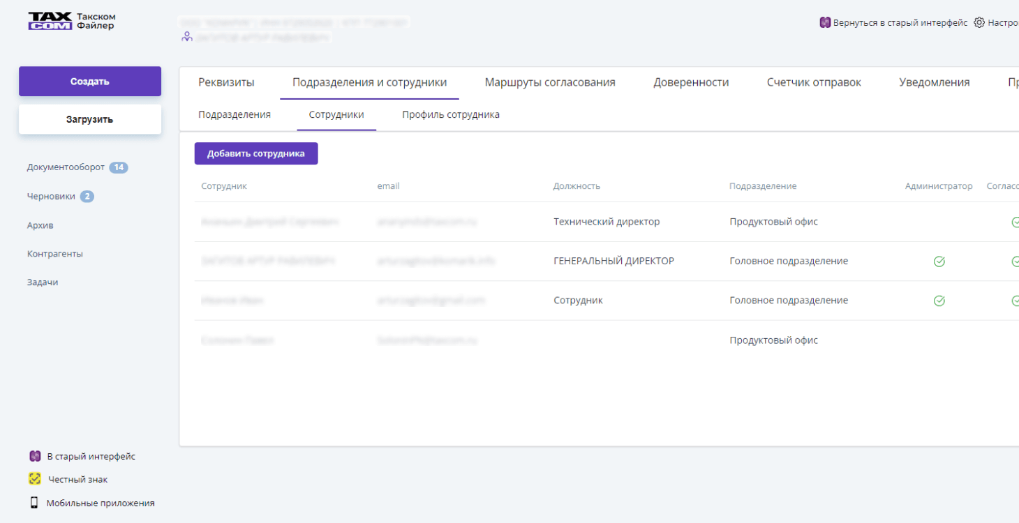Switch to Маршруты согласования tab
Viewport: 1019px width, 523px height.
550,82
